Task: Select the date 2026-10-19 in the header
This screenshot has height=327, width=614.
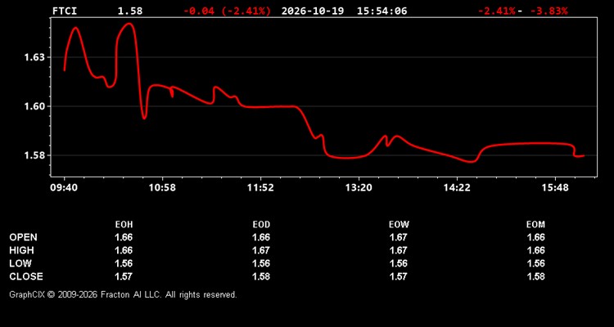Action: pyautogui.click(x=313, y=11)
